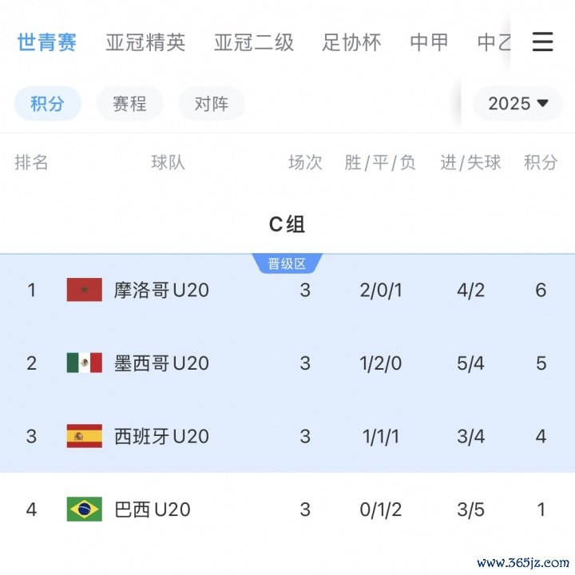
Task: Click the 积分 column header
Action: pos(541,163)
